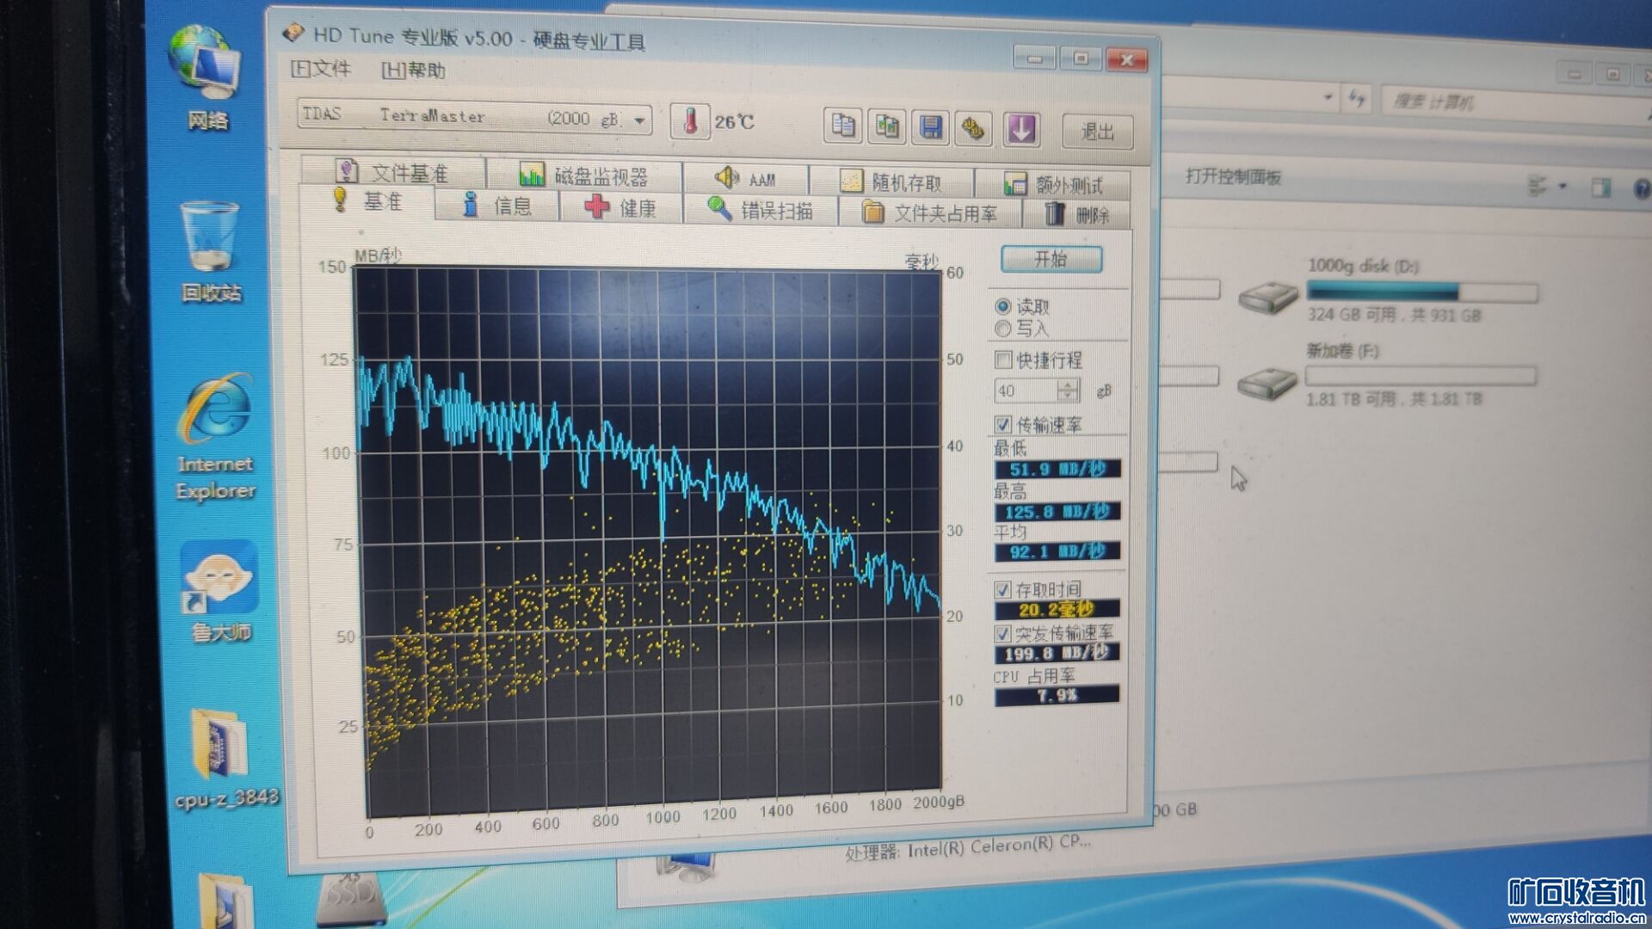
Task: Select 写入 write radio button
Action: pos(1002,329)
